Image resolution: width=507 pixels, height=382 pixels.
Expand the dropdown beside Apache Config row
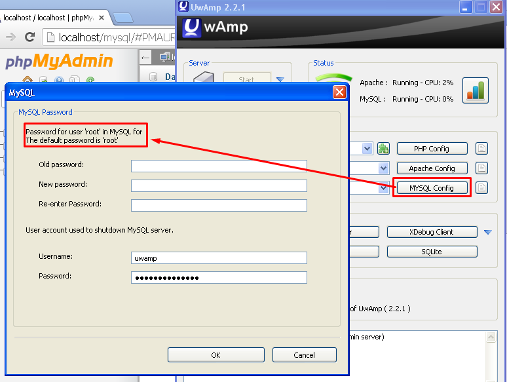(x=383, y=168)
